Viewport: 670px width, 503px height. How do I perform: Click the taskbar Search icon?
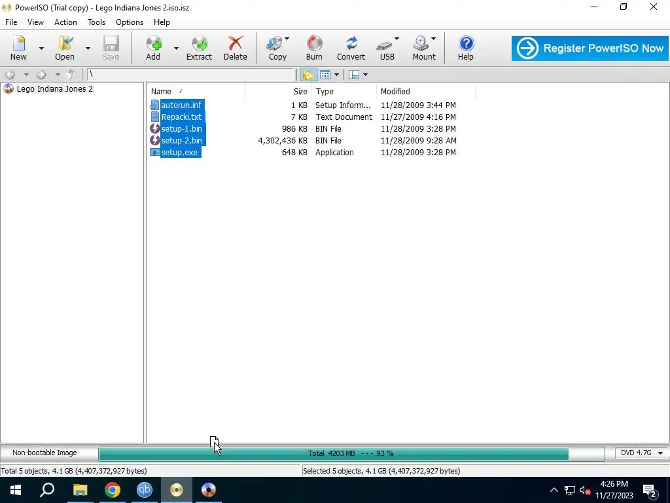[47, 490]
